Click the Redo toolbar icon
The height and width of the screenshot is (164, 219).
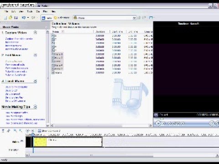(33, 18)
